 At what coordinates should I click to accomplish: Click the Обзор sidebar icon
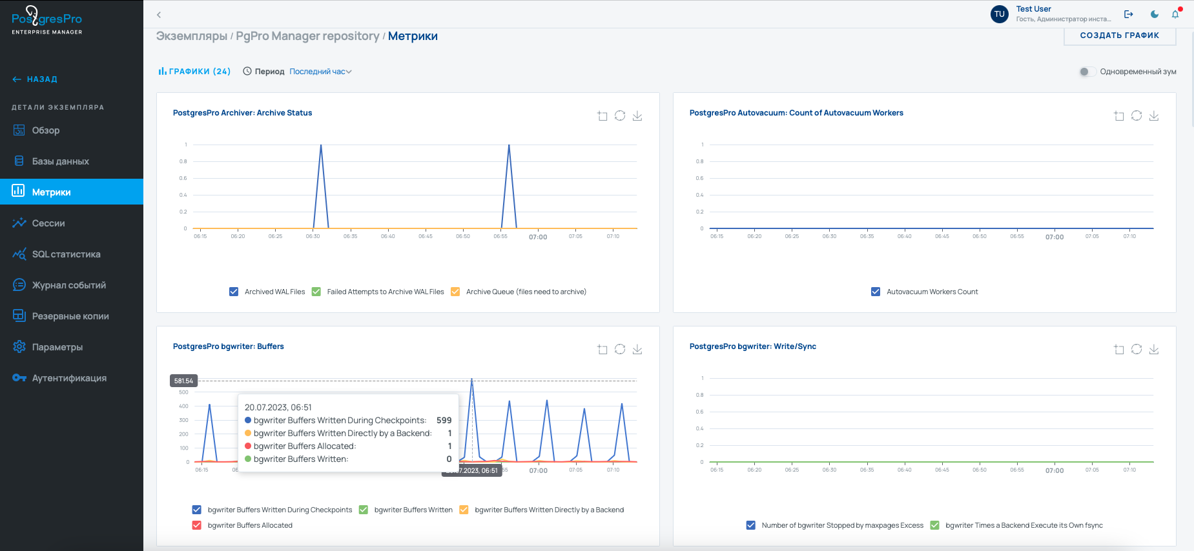click(19, 130)
